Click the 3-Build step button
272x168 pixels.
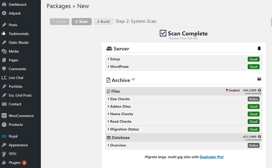103,21
